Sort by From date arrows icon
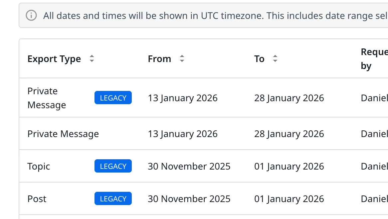The height and width of the screenshot is (219, 388). (x=182, y=58)
